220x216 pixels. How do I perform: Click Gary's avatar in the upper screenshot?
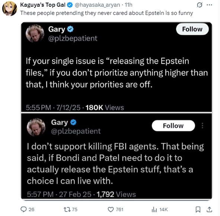tap(35, 33)
